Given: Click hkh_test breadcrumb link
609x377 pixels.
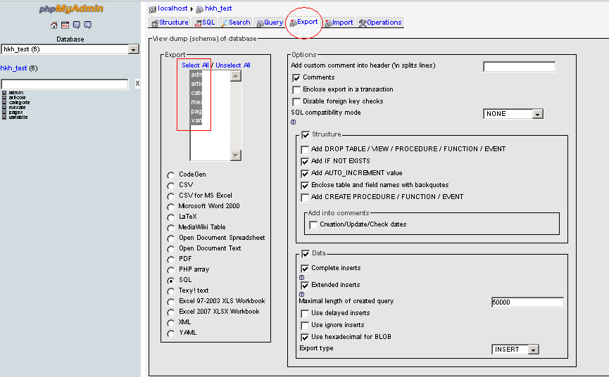Looking at the screenshot, I should click(x=218, y=8).
